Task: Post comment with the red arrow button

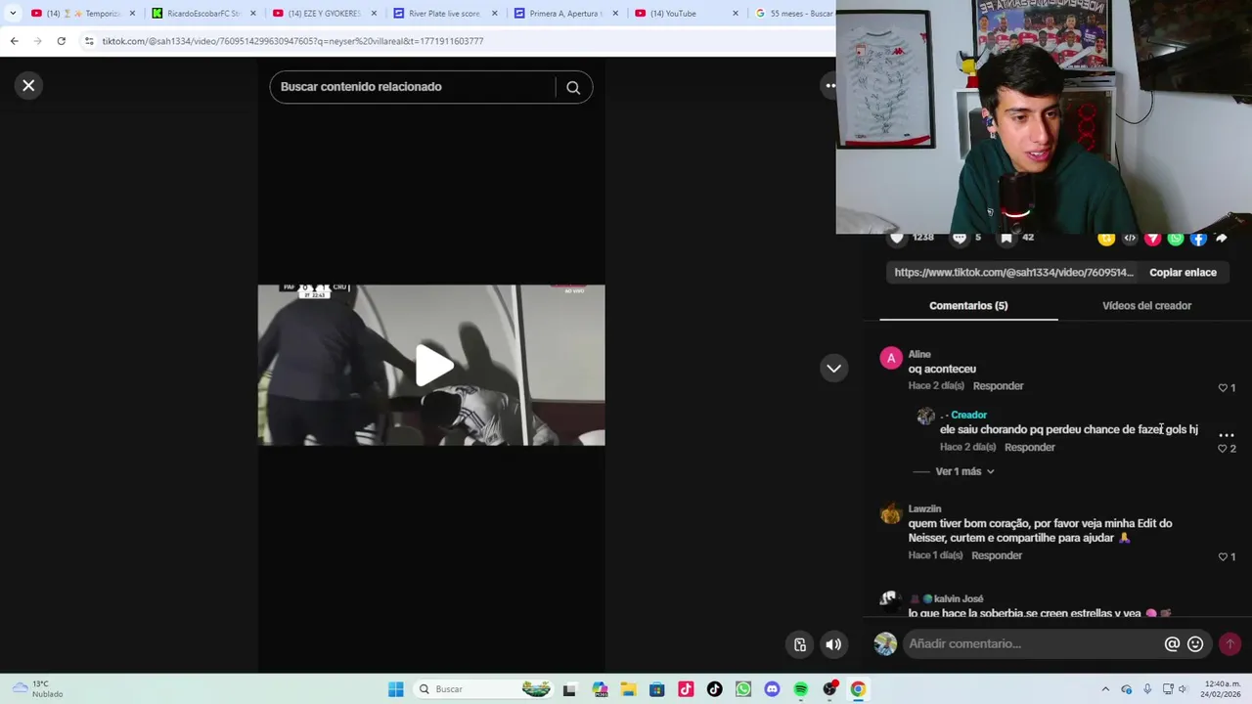Action: [1230, 644]
